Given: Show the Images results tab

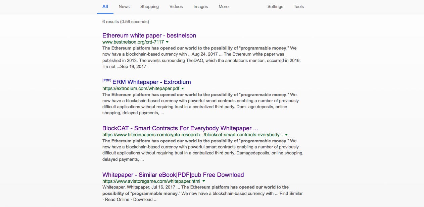Looking at the screenshot, I should click(201, 6).
